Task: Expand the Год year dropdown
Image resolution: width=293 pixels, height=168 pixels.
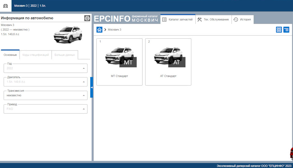Action: [84, 68]
